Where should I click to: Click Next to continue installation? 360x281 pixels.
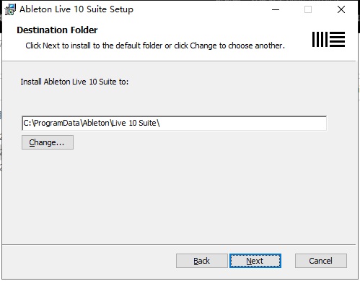(255, 261)
